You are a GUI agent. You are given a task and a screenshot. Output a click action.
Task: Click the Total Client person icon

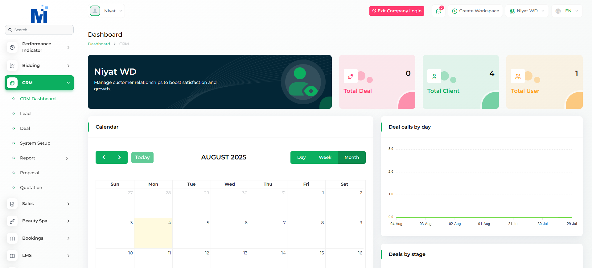pos(434,76)
